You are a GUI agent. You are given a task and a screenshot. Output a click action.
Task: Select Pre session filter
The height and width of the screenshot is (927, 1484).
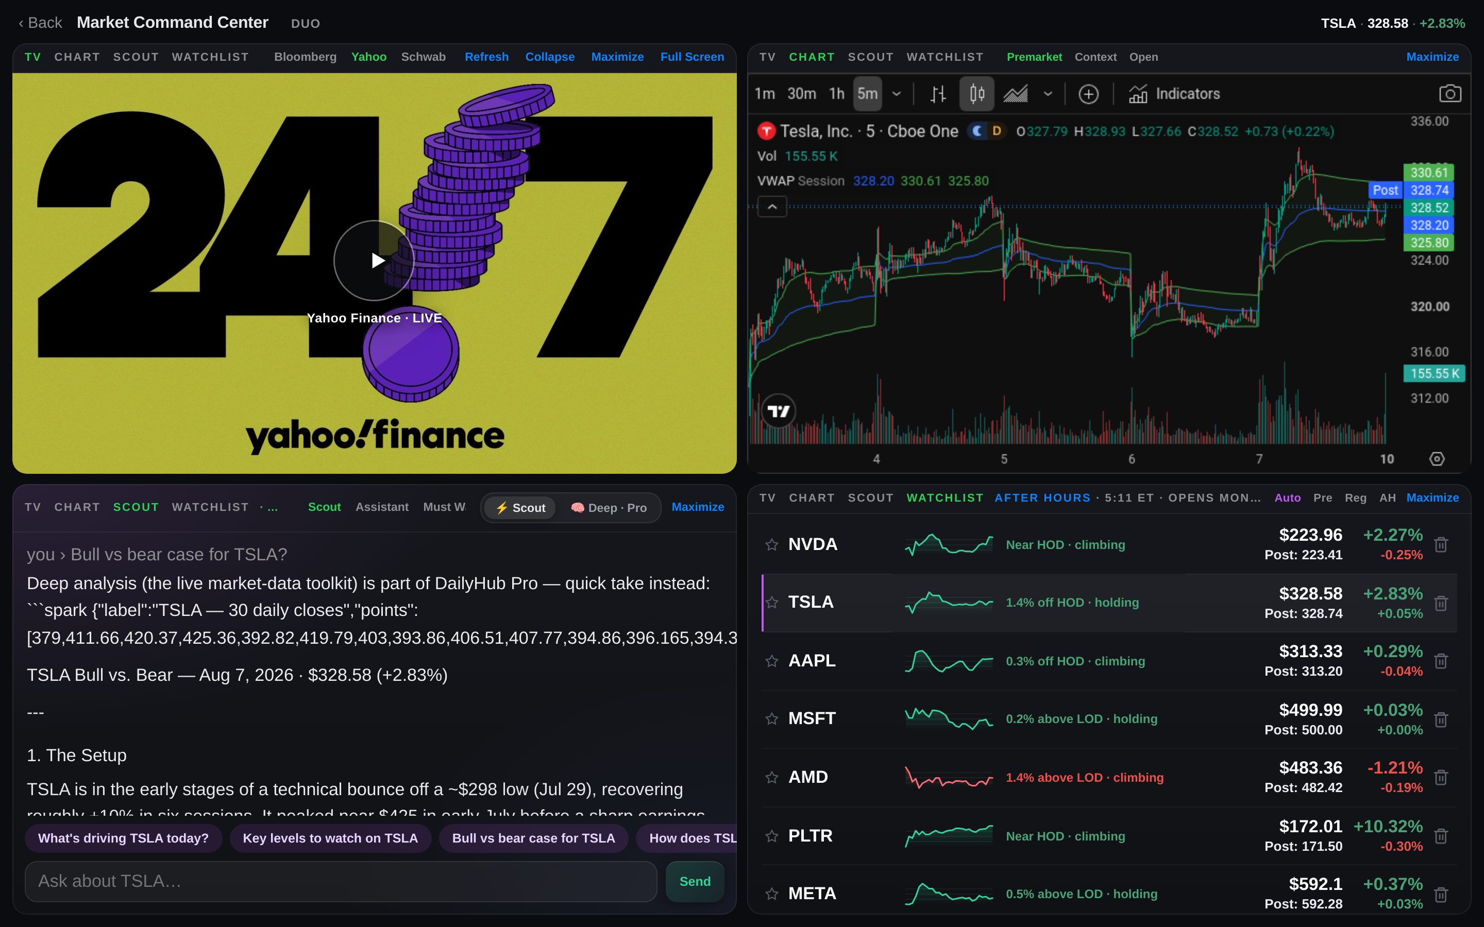(x=1323, y=498)
